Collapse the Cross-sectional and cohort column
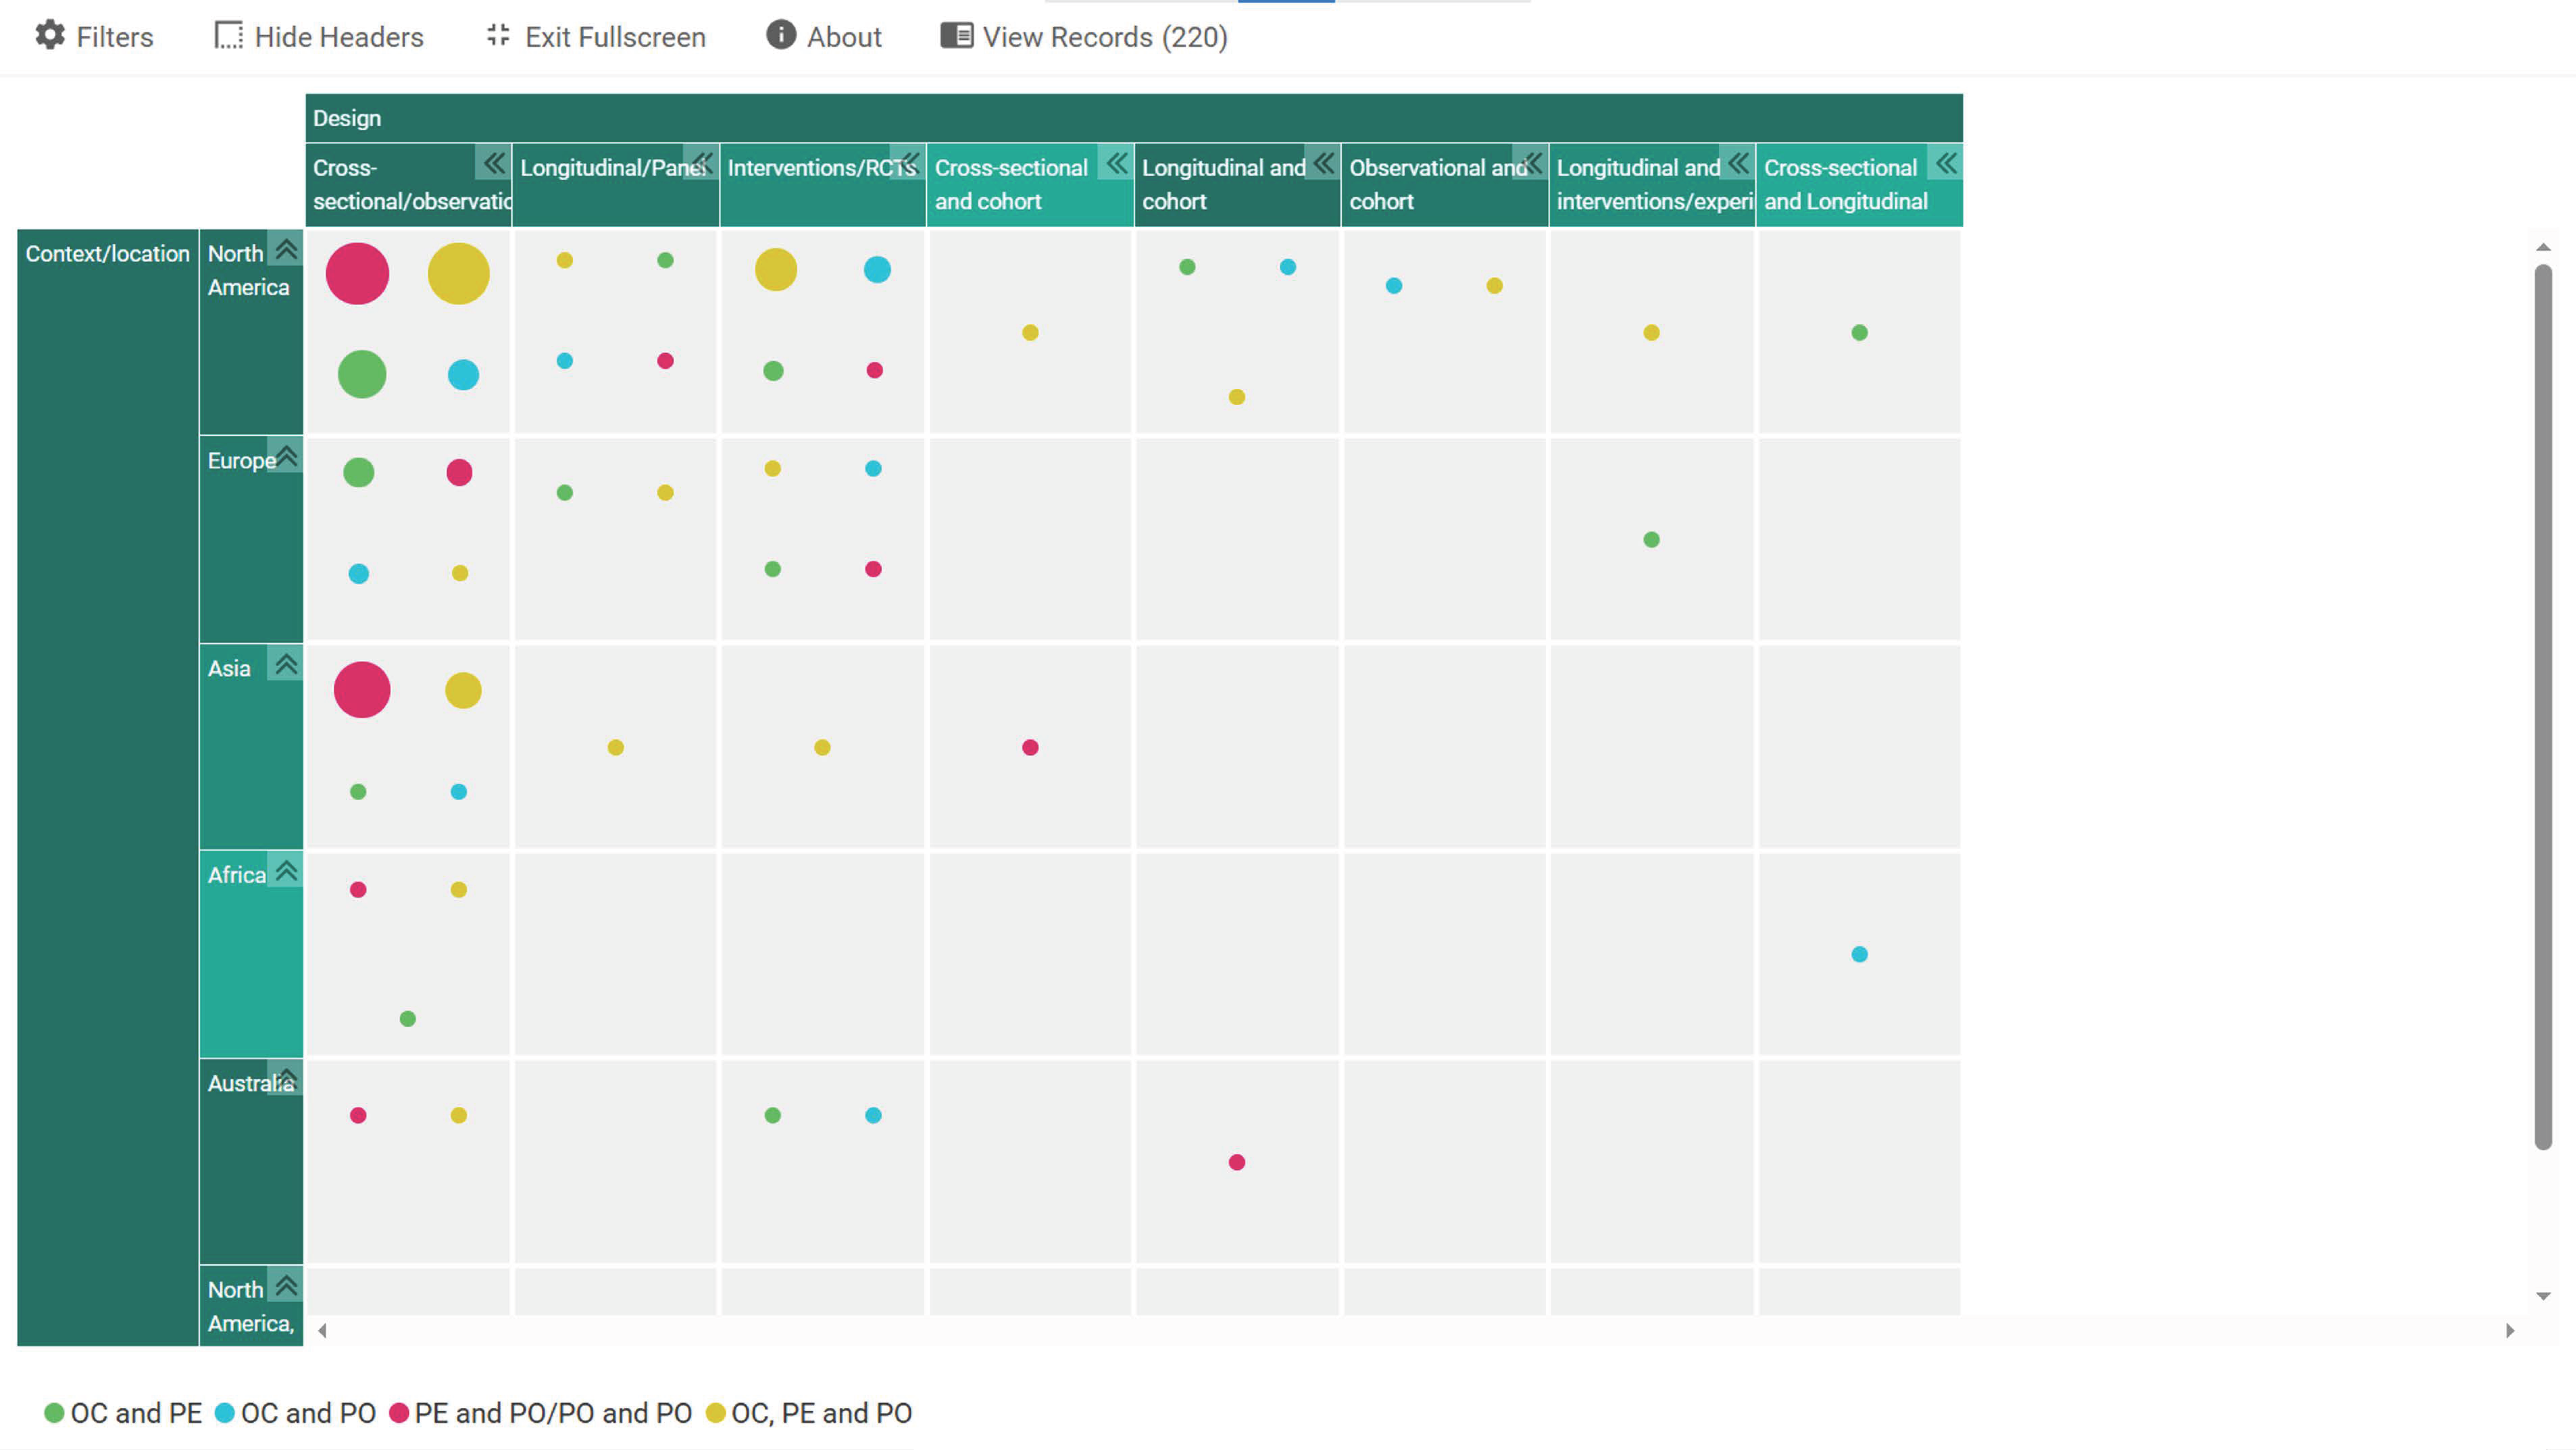Screen dimensions: 2576x1450 (1116, 163)
